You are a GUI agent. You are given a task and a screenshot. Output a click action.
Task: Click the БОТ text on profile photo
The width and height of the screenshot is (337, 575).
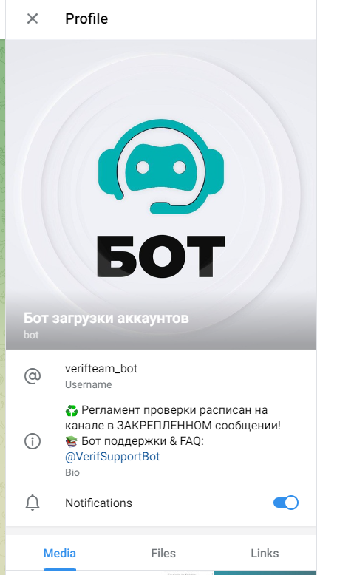point(161,256)
